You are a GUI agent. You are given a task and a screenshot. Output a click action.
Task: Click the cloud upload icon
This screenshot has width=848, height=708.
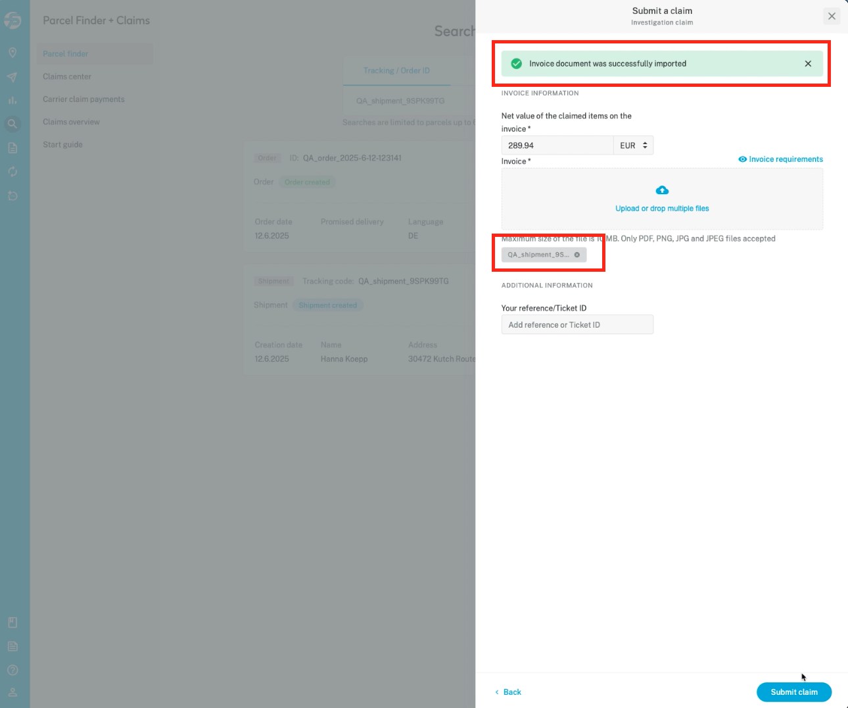[662, 190]
